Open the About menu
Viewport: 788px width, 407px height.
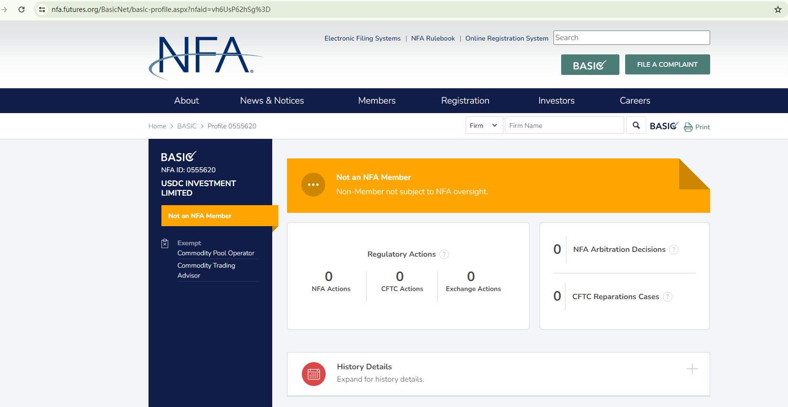tap(186, 101)
